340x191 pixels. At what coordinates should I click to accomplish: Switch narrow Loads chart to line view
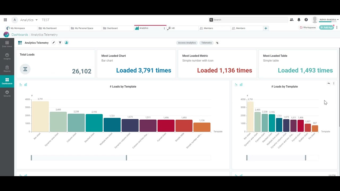(x=236, y=85)
